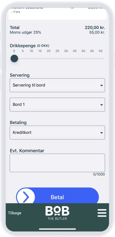Tap the BOB The Butler logo
Viewport: 115px width, 237px height.
57,213
